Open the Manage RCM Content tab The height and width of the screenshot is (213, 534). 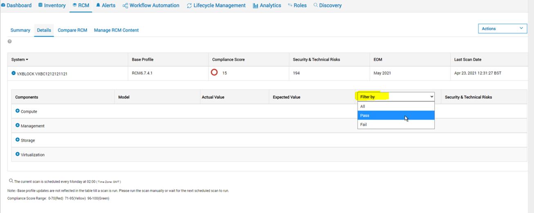[x=116, y=30]
